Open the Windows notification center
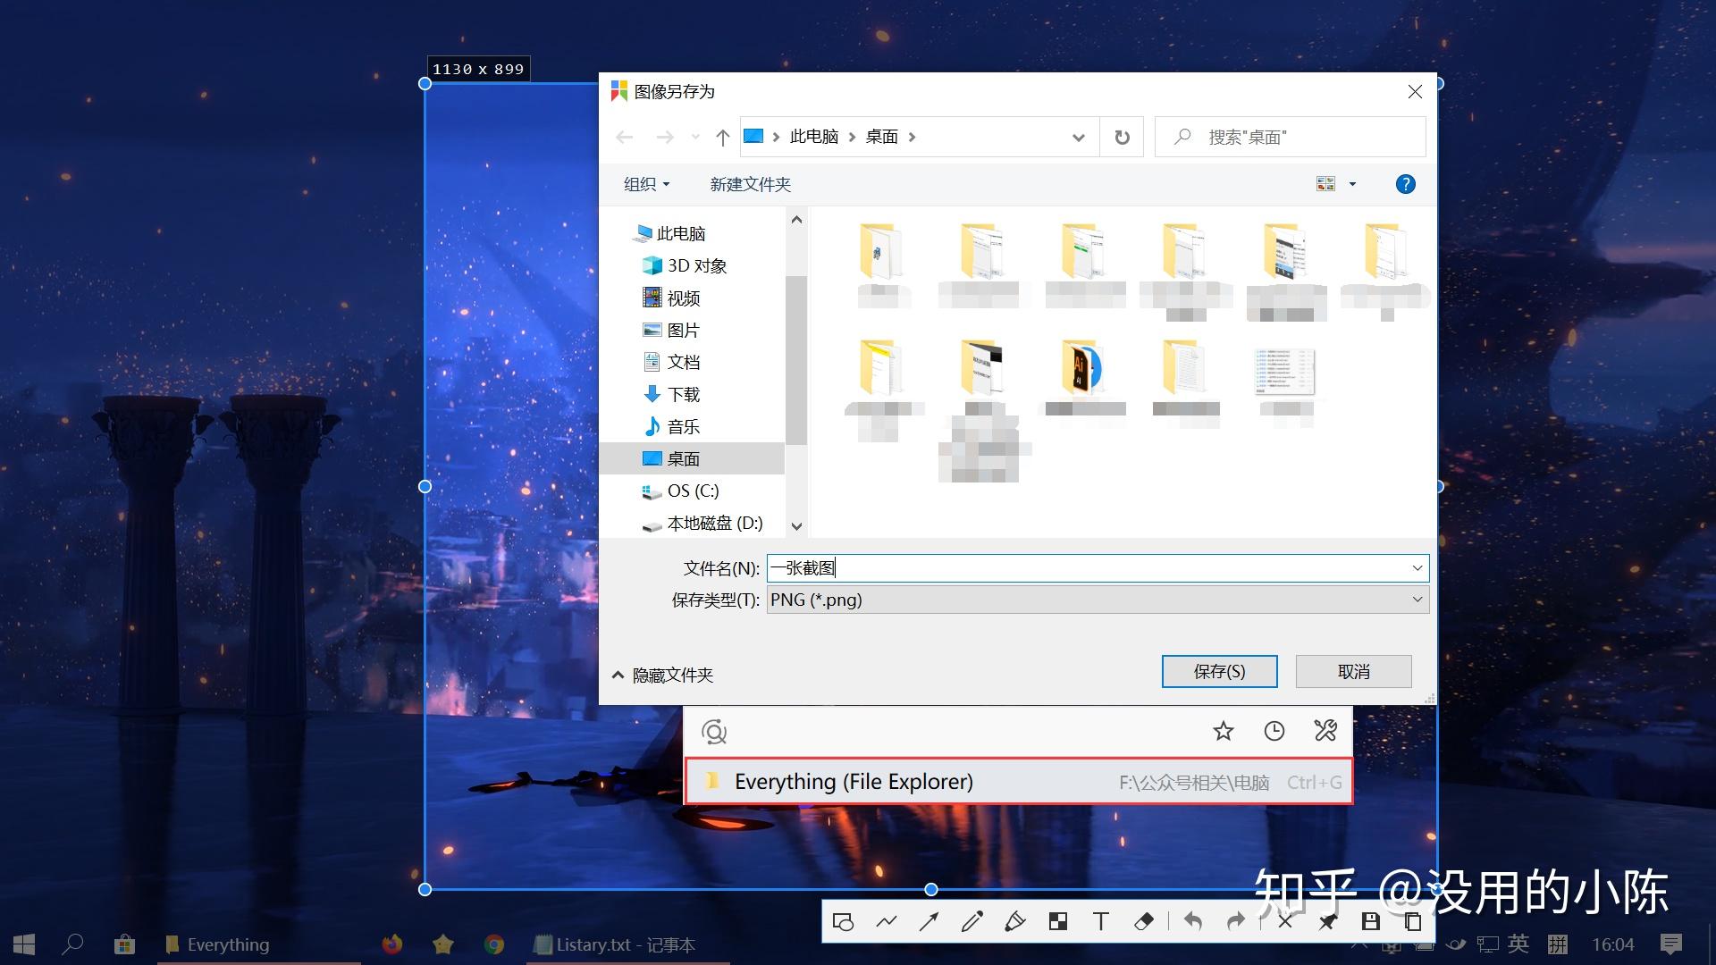The image size is (1716, 965). coord(1670,944)
